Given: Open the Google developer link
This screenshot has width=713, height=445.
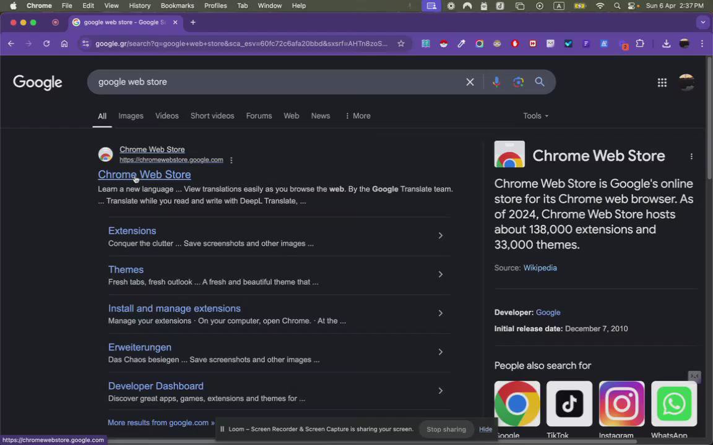Looking at the screenshot, I should (x=548, y=312).
